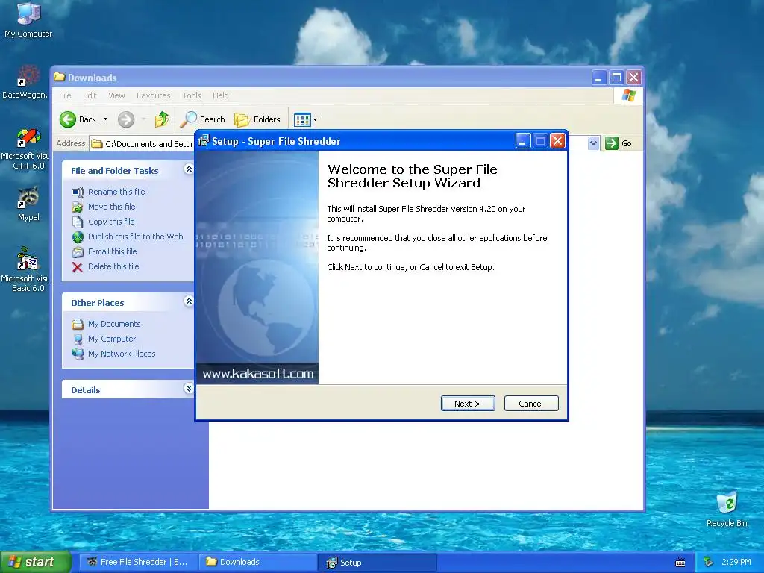Viewport: 764px width, 573px height.
Task: Open the Help menu in Downloads
Action: point(220,95)
